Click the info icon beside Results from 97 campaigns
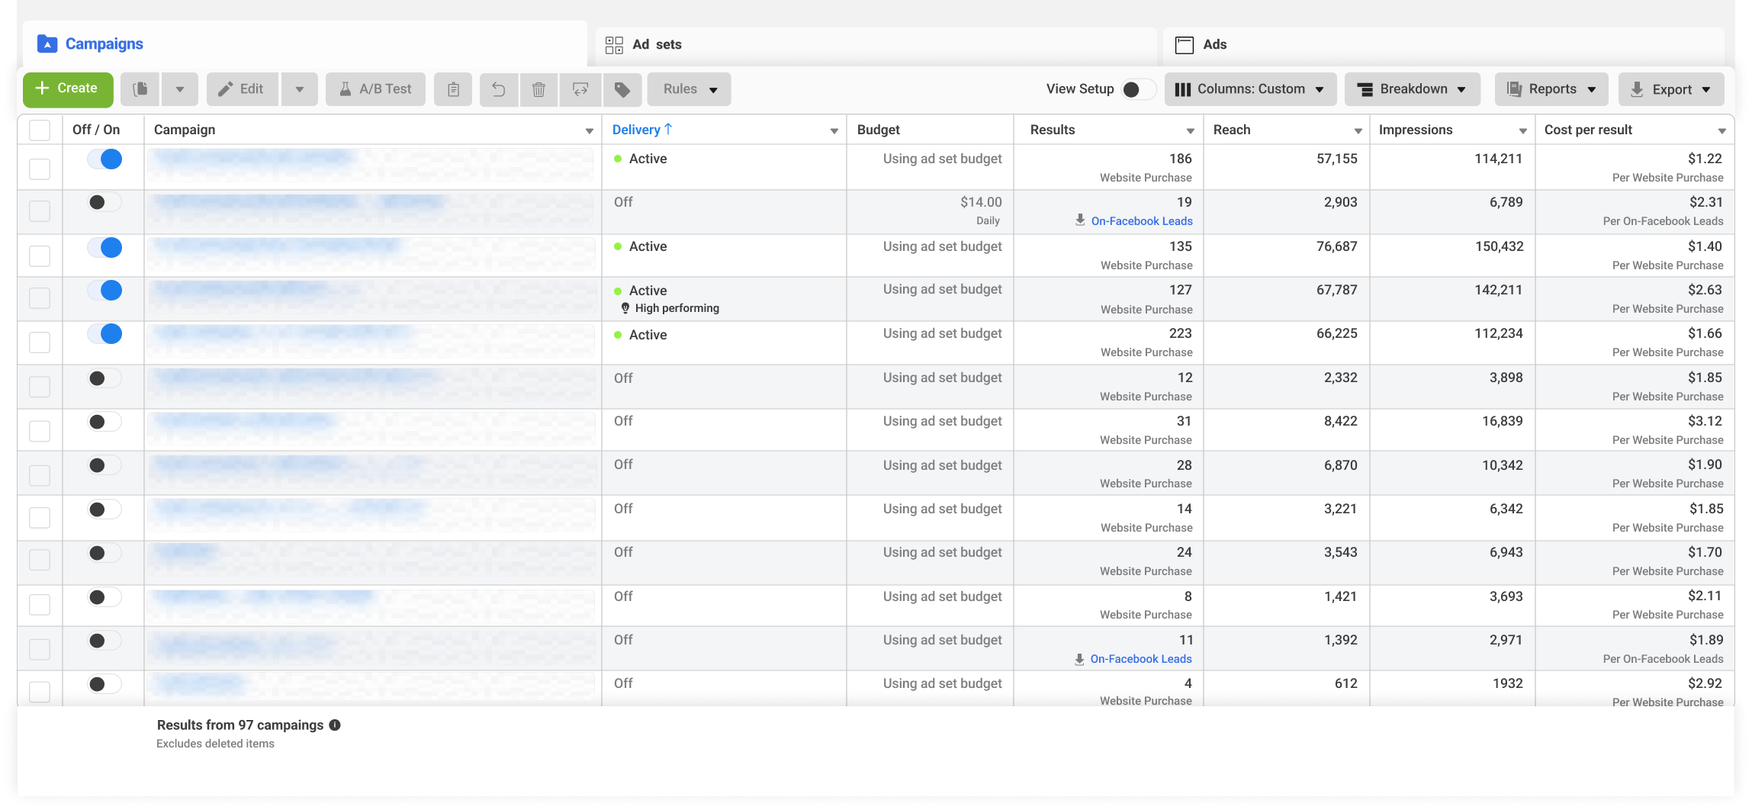 point(335,725)
